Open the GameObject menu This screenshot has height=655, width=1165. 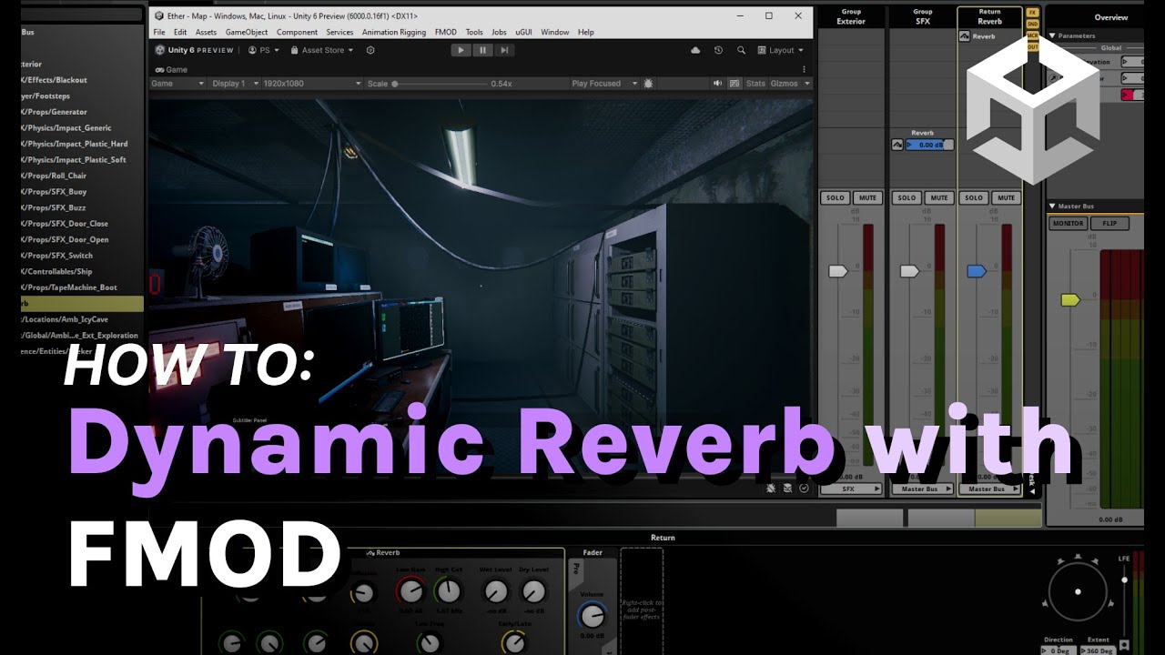click(x=247, y=32)
